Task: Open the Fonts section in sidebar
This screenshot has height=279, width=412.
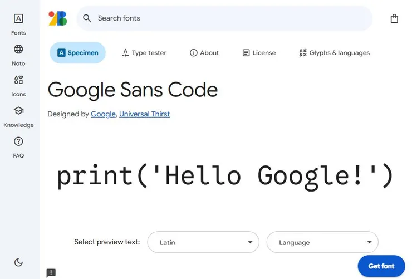Action: [18, 19]
